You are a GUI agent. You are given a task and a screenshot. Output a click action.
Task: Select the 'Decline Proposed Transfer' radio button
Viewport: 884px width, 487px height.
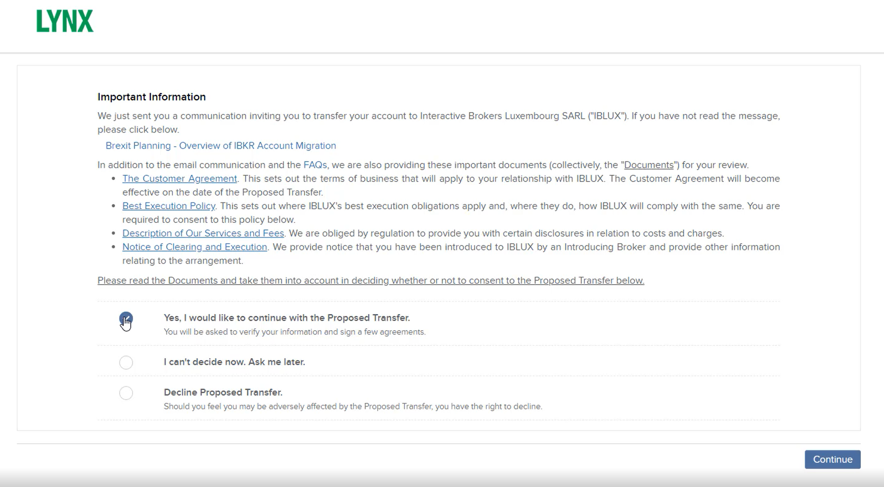[x=126, y=393]
